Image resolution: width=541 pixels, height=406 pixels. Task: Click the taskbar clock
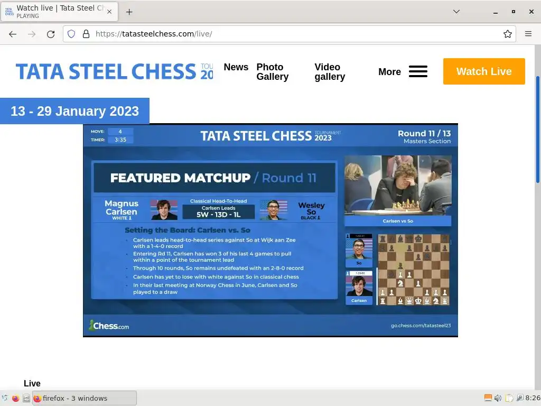click(x=533, y=398)
